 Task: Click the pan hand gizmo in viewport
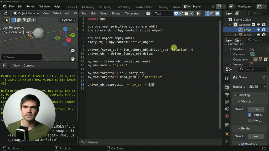coord(73,58)
